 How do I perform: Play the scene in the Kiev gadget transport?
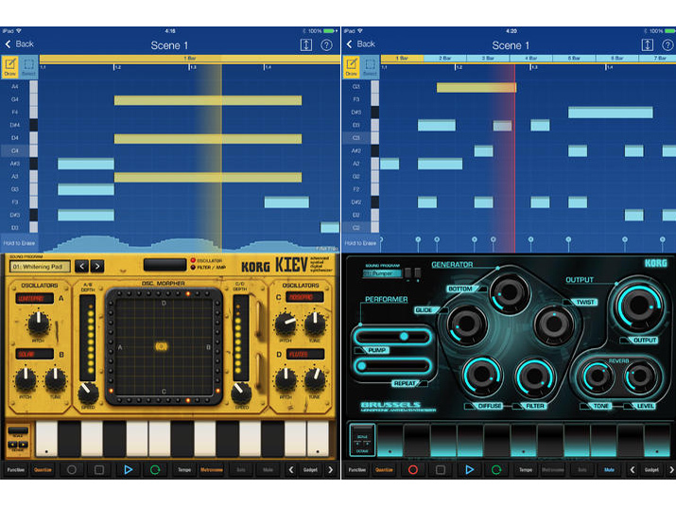coord(128,470)
